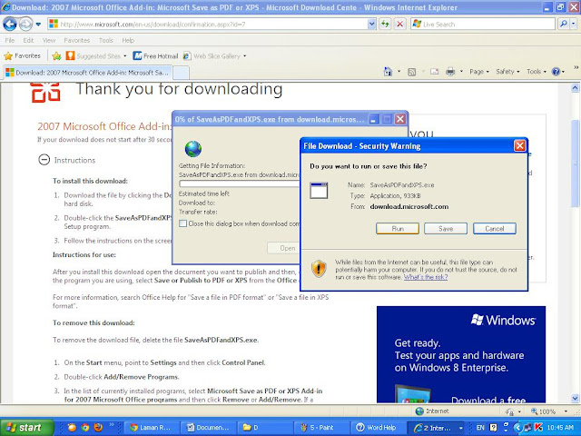Switch to the Document Word taskbar button

(209, 428)
